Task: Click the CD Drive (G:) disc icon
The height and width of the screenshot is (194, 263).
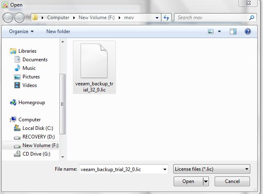Action: pos(17,154)
